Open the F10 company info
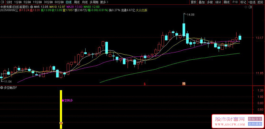265x129 pixels. pos(235,2)
